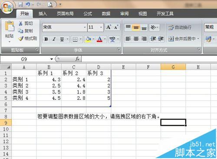This screenshot has width=217, height=159.
Task: Open the Name Box dropdown arrow
Action: click(52, 59)
